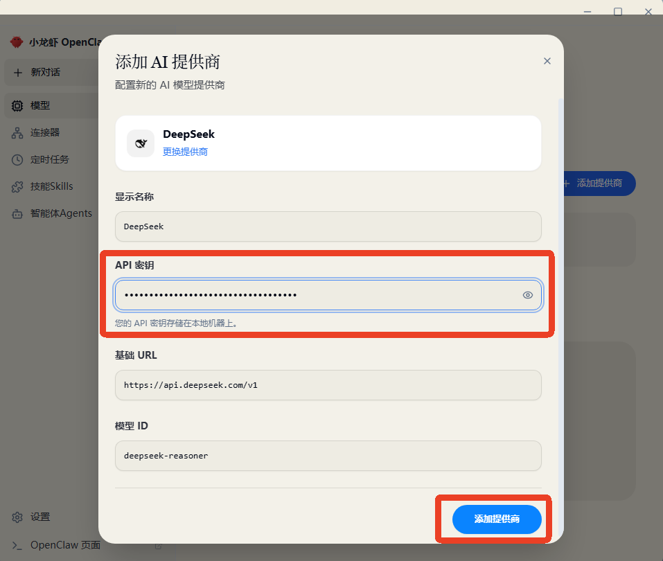Close the 添加 AI 提供商 dialog
The height and width of the screenshot is (561, 663).
[547, 61]
